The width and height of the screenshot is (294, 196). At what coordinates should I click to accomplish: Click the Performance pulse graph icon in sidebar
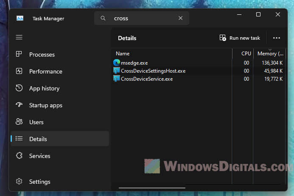(x=19, y=71)
